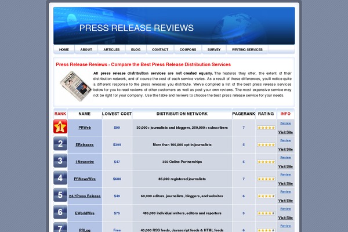This screenshot has width=348, height=232.
Task: Click the $399 cost for EReleases
Action: tap(117, 145)
